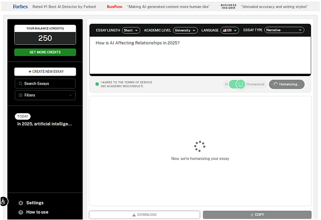Expand the Language EN dropdown
Image resolution: width=321 pixels, height=220 pixels.
pyautogui.click(x=230, y=30)
